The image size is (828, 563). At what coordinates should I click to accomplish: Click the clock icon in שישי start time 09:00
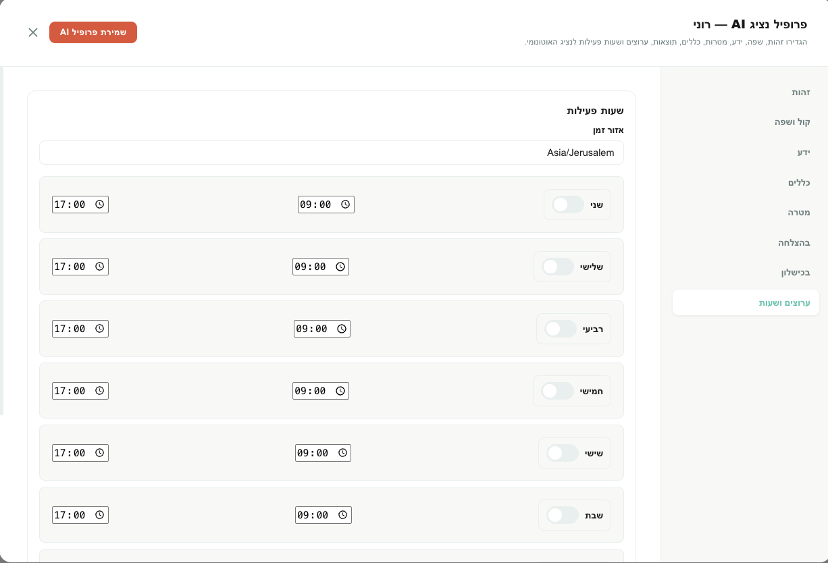342,453
